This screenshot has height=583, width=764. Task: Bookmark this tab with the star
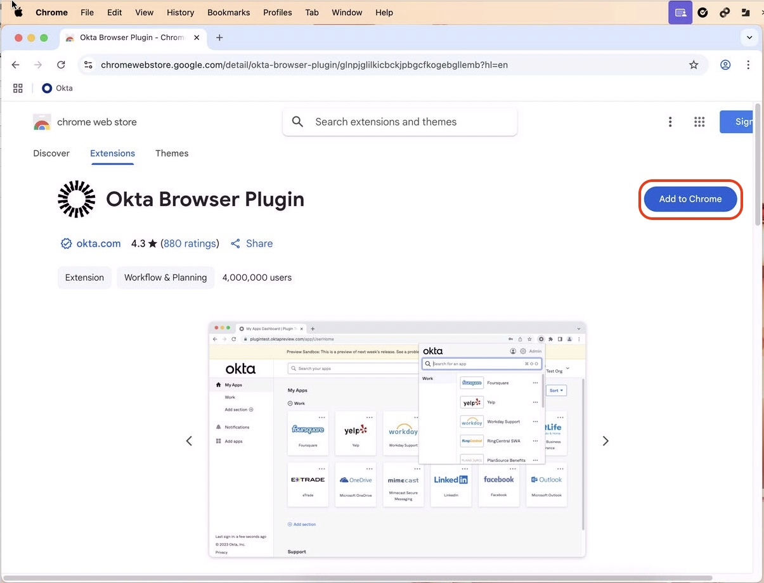point(694,65)
